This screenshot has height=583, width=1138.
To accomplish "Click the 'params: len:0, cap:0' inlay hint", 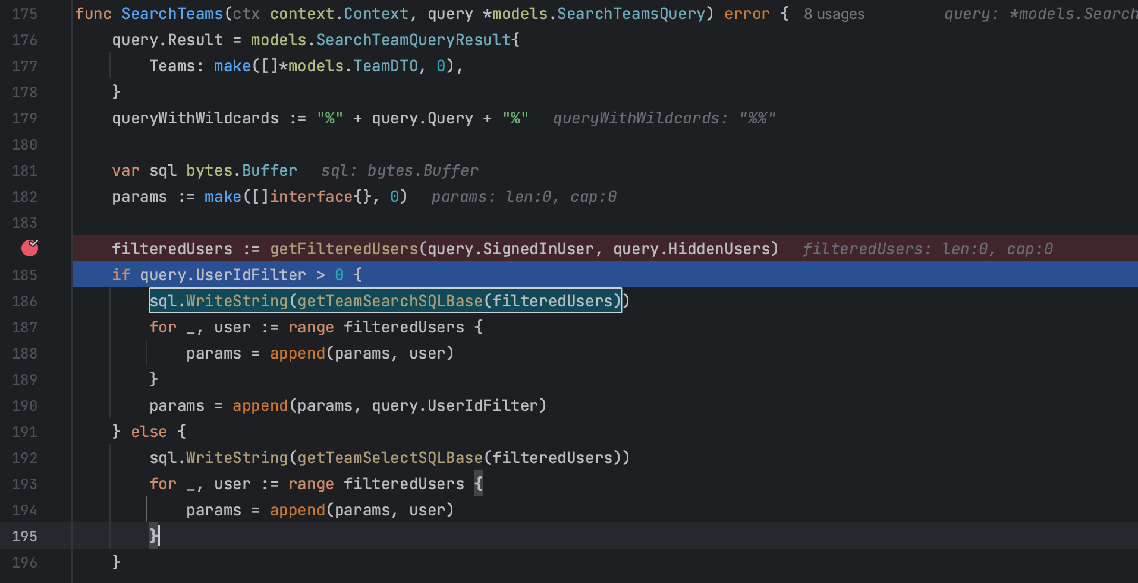I will coord(523,196).
